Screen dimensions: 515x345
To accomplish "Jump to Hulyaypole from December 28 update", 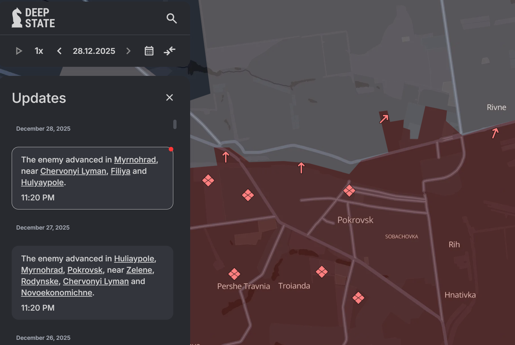I will click(x=43, y=183).
